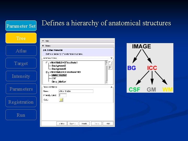Select the Background0 tree node
The height and width of the screenshot is (141, 188).
tap(59, 69)
